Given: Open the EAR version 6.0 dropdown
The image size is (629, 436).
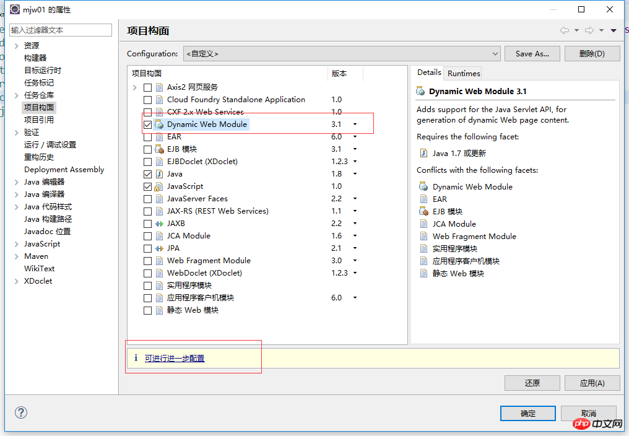Looking at the screenshot, I should (355, 137).
